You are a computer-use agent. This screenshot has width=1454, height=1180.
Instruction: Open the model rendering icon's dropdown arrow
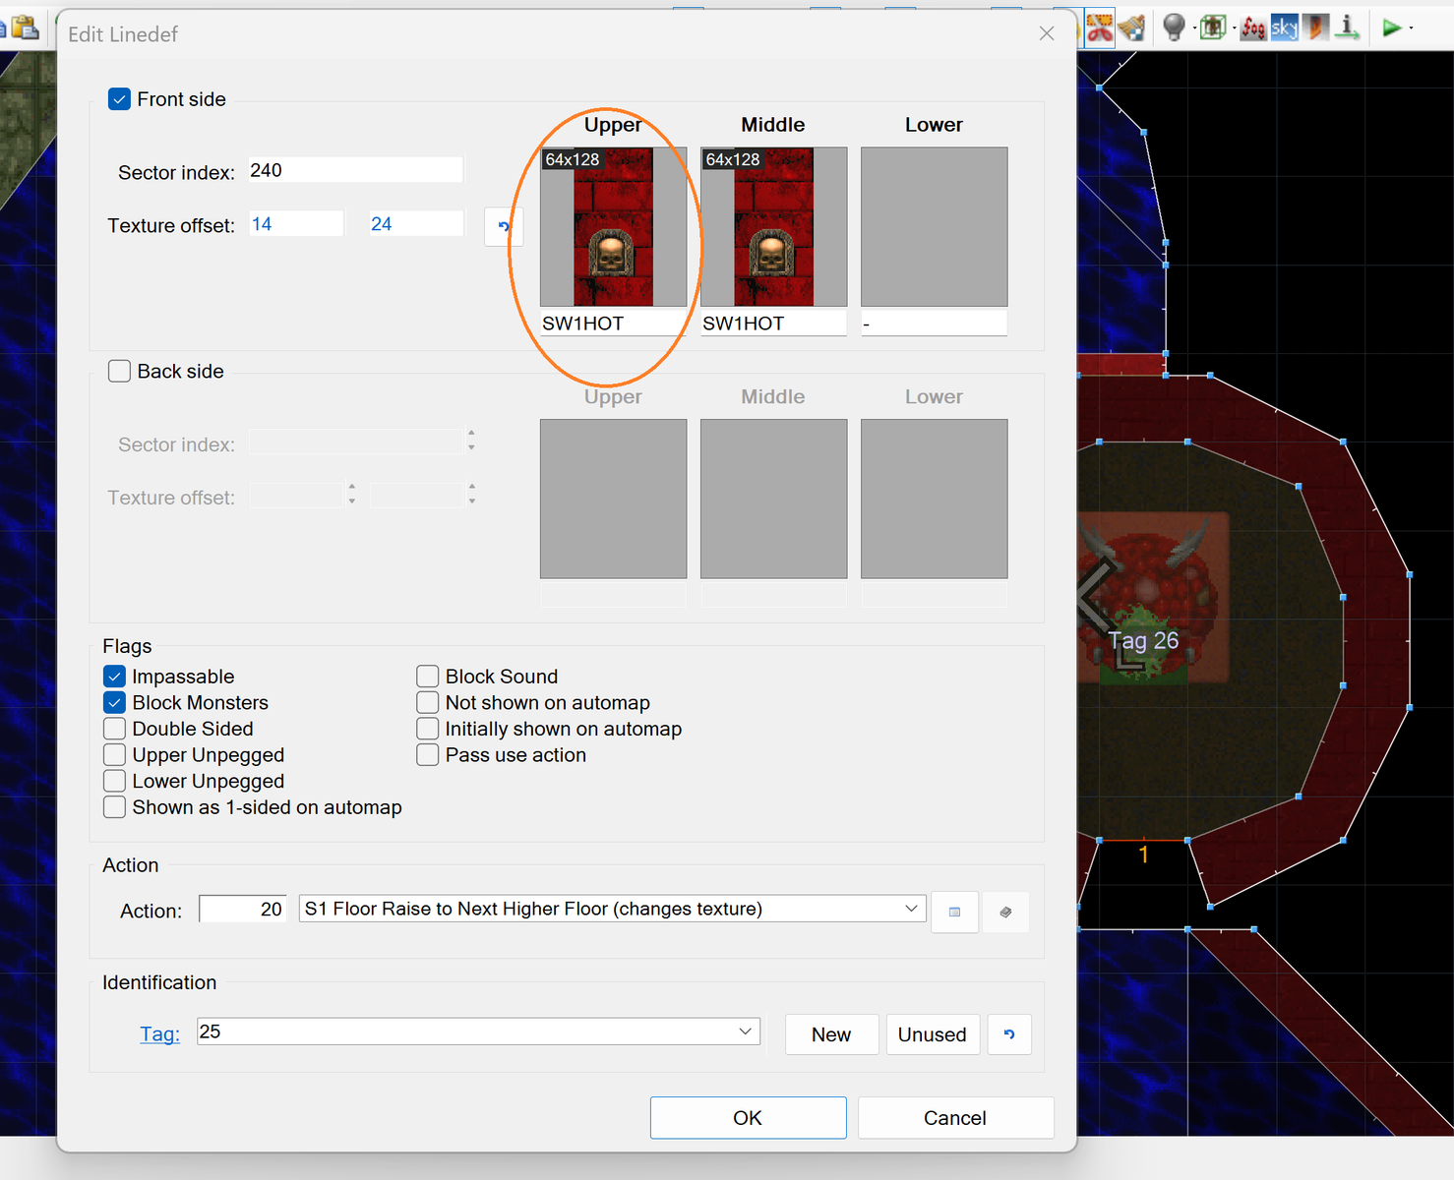coord(1234,29)
